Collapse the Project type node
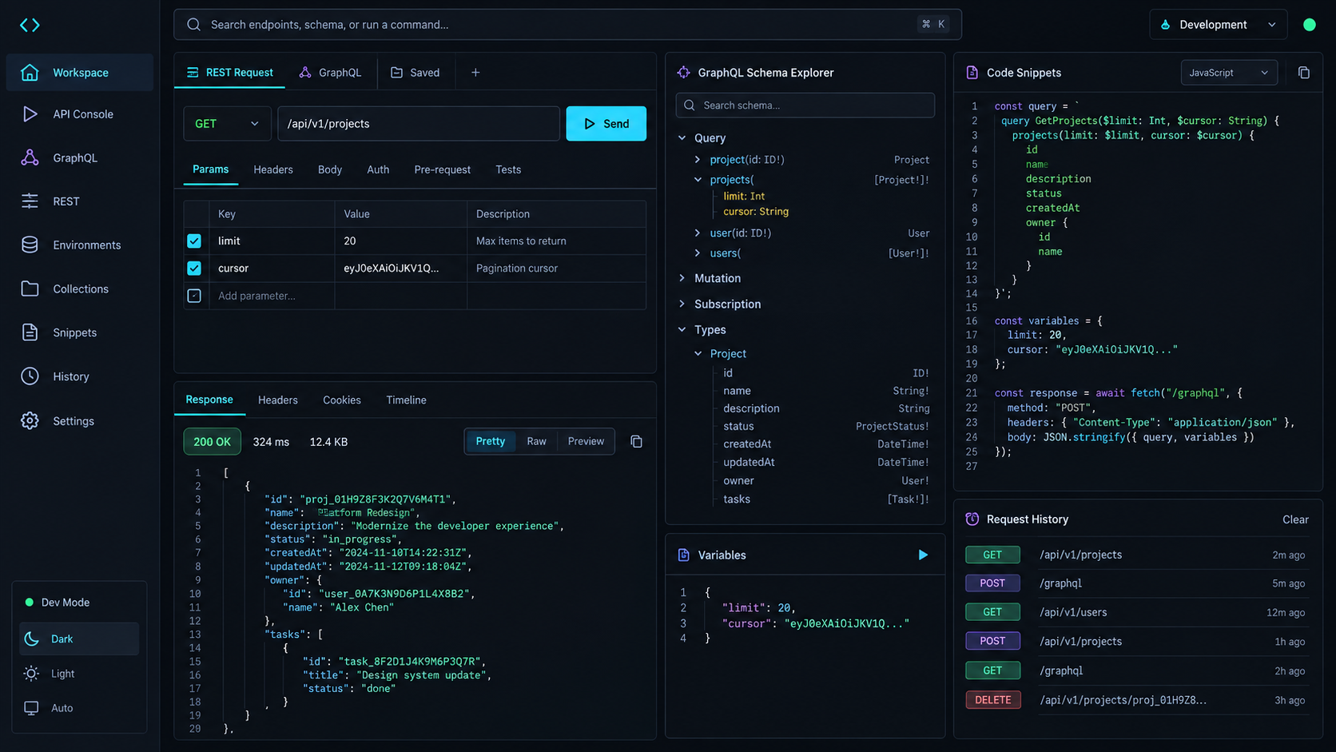 (x=698, y=353)
